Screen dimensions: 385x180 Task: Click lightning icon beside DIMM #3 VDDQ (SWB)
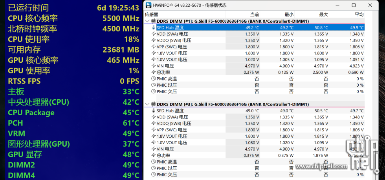pos(154,124)
